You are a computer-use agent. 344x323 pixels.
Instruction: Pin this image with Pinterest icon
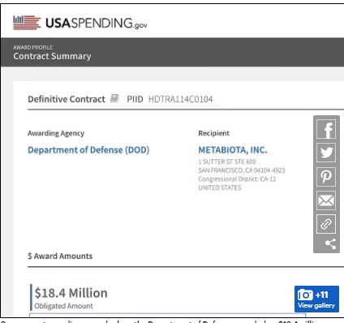[x=326, y=176]
